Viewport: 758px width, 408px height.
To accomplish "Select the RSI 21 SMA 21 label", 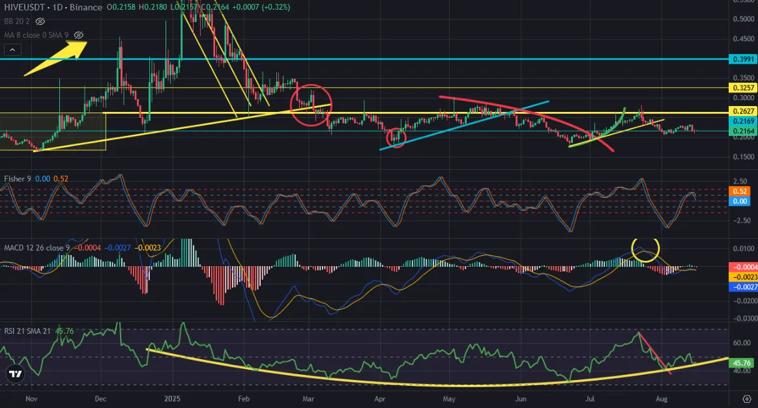I will tap(27, 331).
